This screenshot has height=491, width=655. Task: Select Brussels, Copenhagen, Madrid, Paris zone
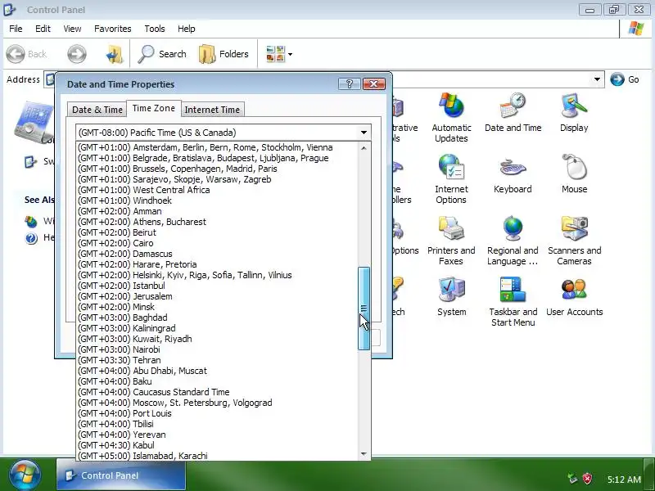217,169
